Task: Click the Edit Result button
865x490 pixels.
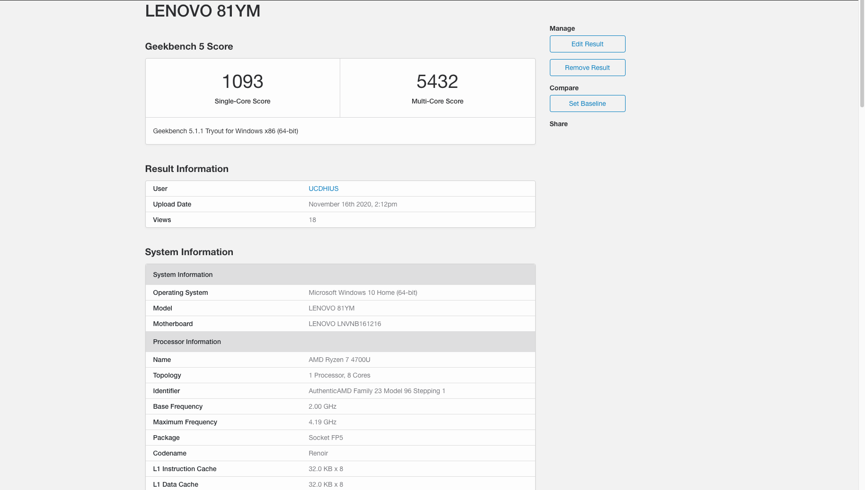Action: point(587,44)
